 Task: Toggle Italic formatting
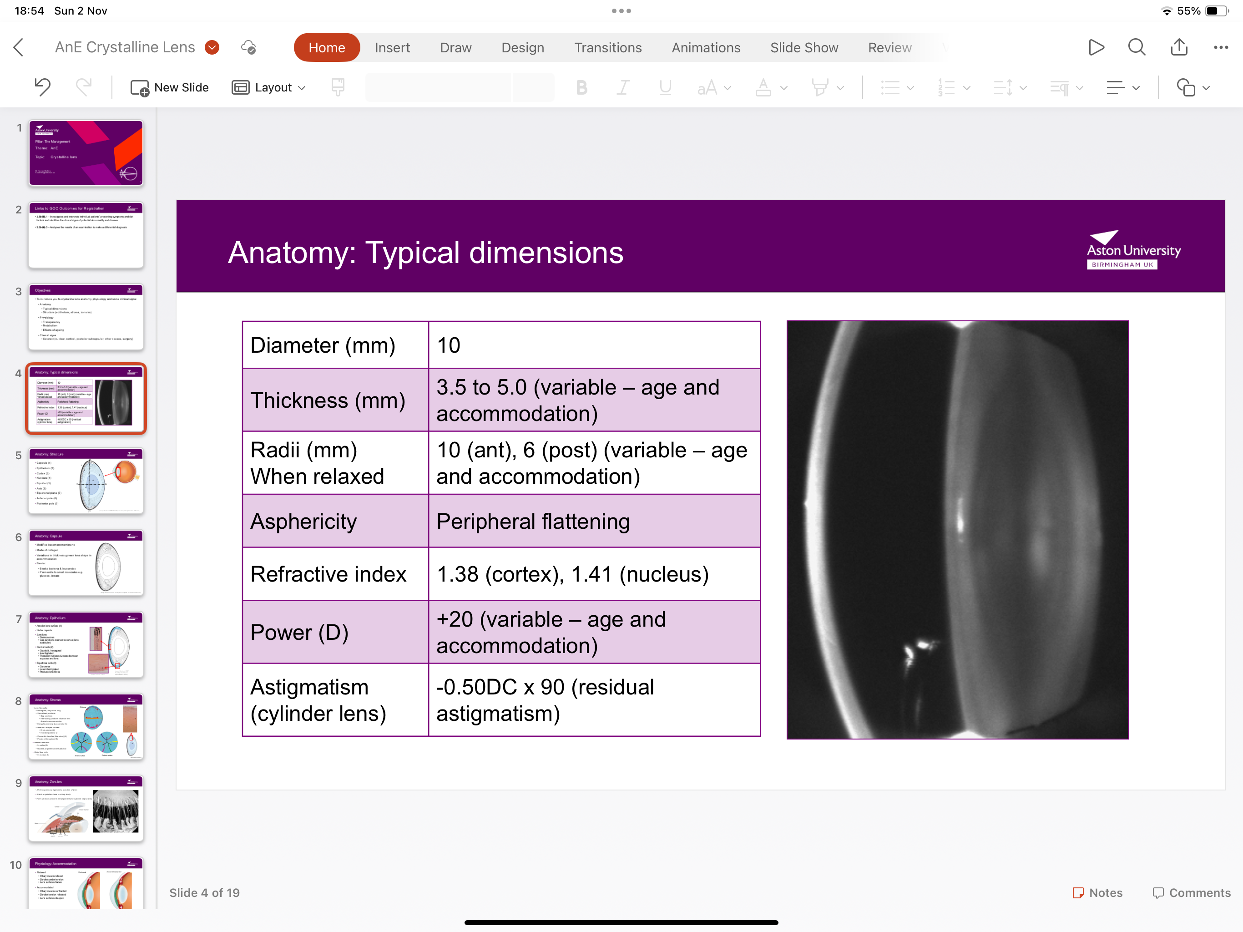click(x=622, y=88)
